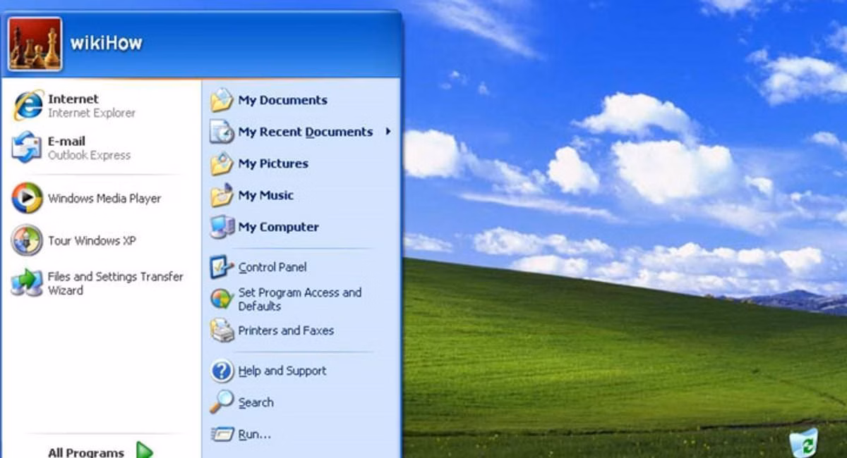Click the "My Documents" label text

coord(283,100)
